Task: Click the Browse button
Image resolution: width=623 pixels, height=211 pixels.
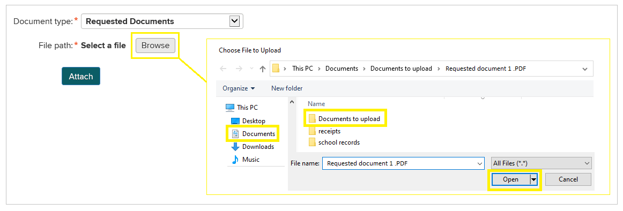Action: tap(155, 46)
